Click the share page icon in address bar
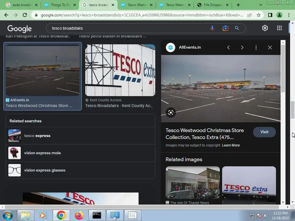 [x=249, y=15]
